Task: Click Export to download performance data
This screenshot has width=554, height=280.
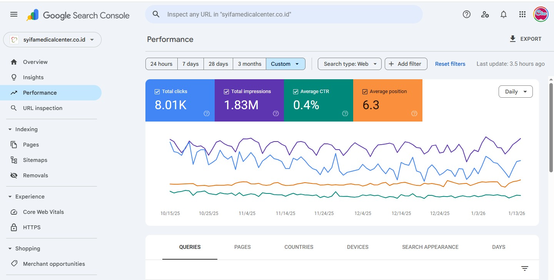Action: (526, 38)
